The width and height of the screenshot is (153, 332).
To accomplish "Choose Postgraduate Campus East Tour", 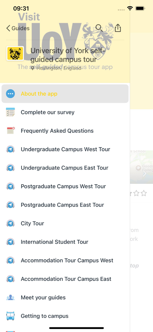I will [65, 205].
